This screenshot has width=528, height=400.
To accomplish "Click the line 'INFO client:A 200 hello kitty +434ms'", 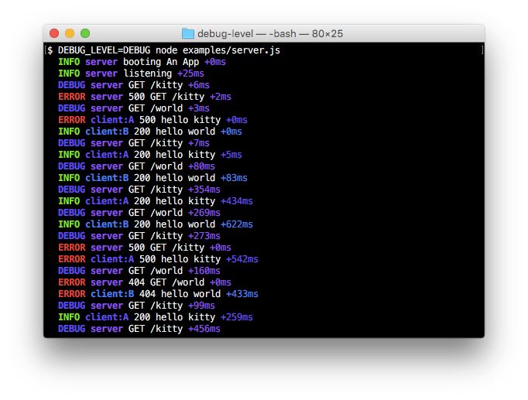I will pos(156,201).
